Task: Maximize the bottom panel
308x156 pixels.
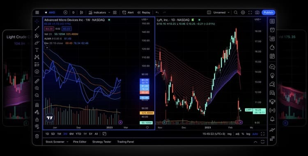Action: 263,142
